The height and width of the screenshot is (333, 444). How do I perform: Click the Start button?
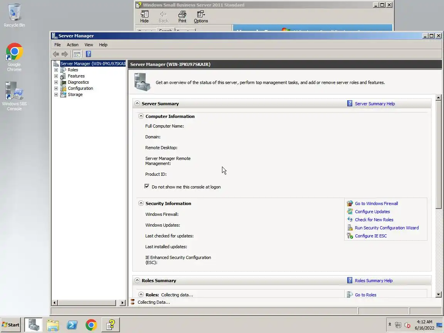tap(10, 325)
